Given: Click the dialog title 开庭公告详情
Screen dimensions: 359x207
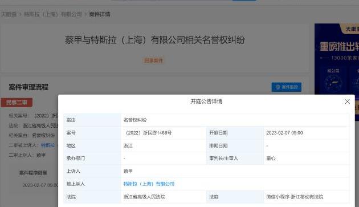Looking at the screenshot, I should tap(206, 102).
